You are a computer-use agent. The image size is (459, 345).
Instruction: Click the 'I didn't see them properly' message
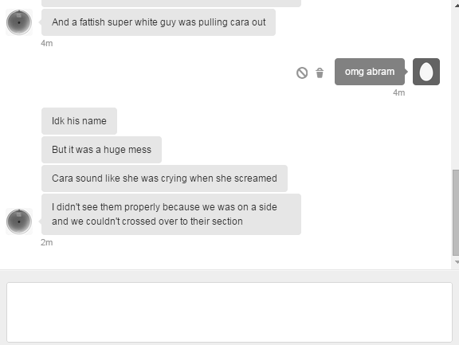pyautogui.click(x=171, y=214)
